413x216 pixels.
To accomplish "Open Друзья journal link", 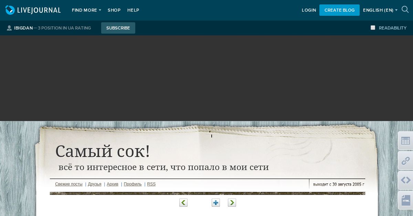I will pos(95,184).
